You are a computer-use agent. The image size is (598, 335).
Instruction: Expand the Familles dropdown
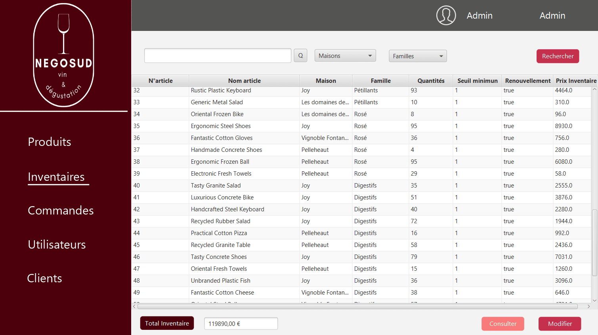tap(418, 56)
